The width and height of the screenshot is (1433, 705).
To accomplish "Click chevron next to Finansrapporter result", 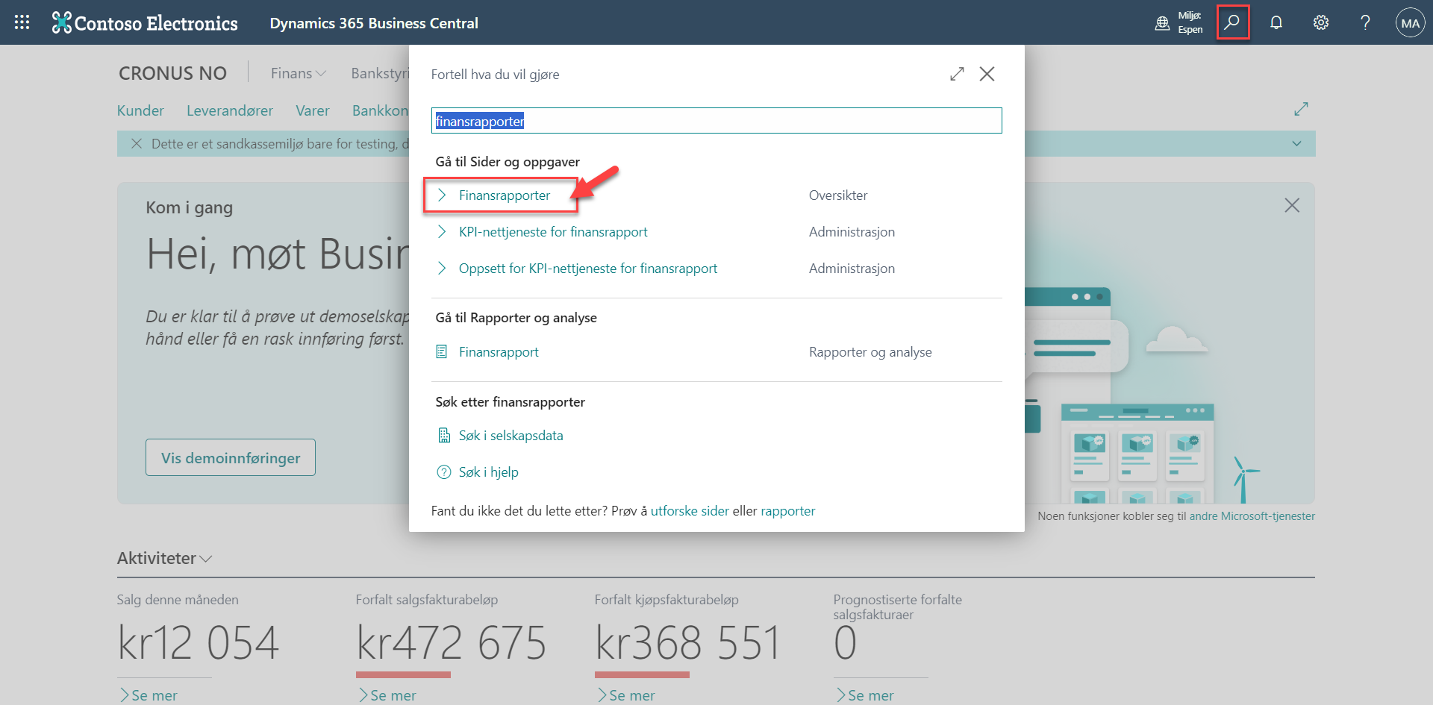I will (x=442, y=195).
